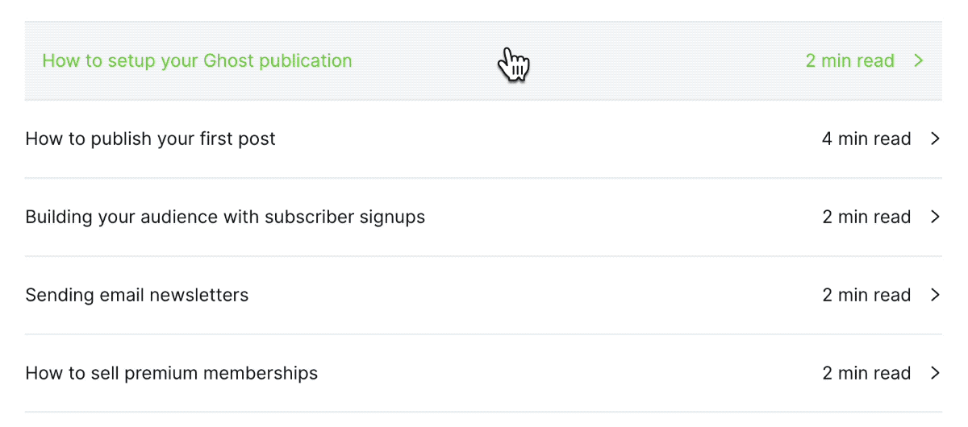Click the green chevron beside Ghost publication setup
Viewport: 968px width, 427px height.
(919, 60)
